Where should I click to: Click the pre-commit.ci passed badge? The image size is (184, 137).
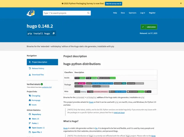(106, 78)
